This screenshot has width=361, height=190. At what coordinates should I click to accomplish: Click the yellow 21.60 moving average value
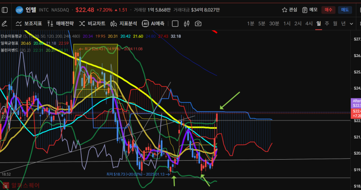pos(138,36)
